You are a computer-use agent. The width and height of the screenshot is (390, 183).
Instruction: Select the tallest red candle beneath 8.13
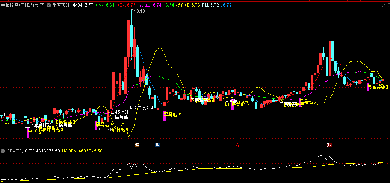128,38
